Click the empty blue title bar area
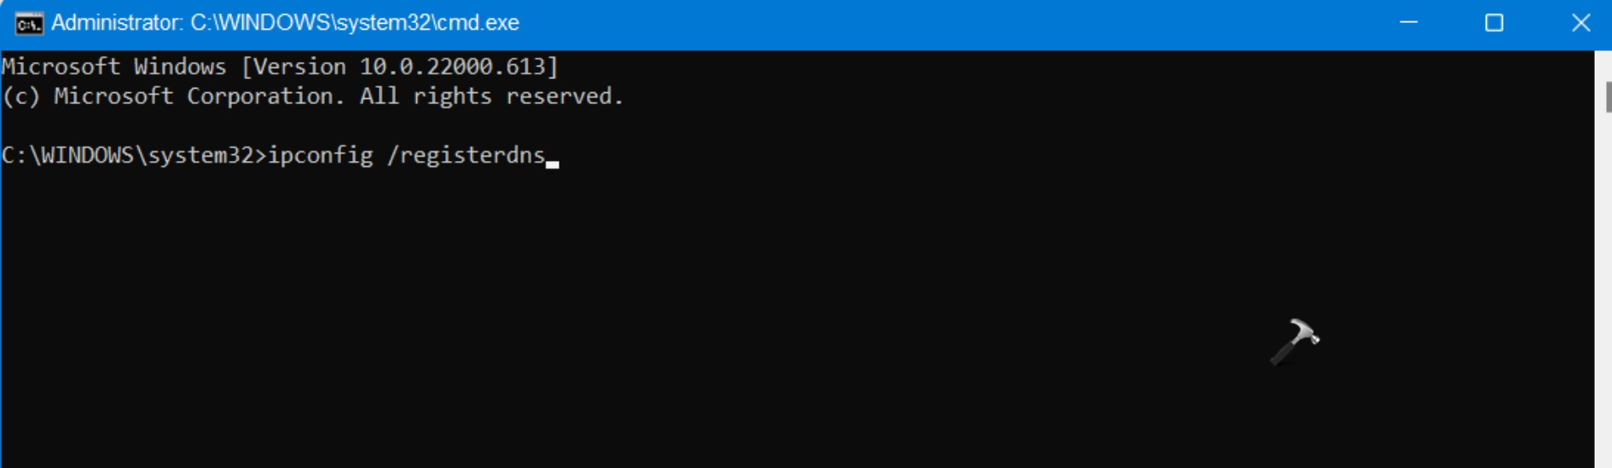The width and height of the screenshot is (1612, 468). click(938, 23)
